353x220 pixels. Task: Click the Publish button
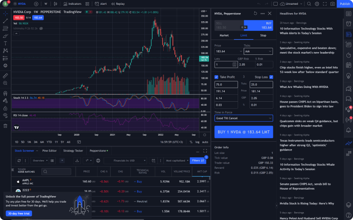pos(345,4)
